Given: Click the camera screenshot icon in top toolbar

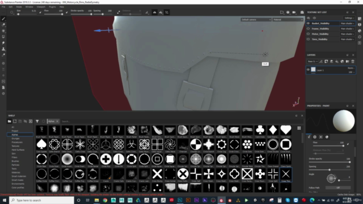Looking at the screenshot, I should [302, 12].
